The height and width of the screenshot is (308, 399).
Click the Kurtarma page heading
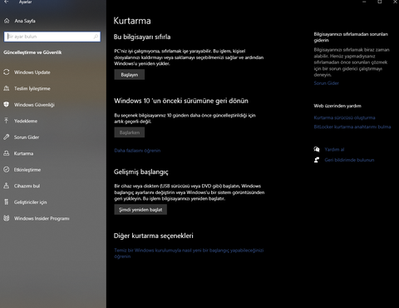click(x=132, y=21)
